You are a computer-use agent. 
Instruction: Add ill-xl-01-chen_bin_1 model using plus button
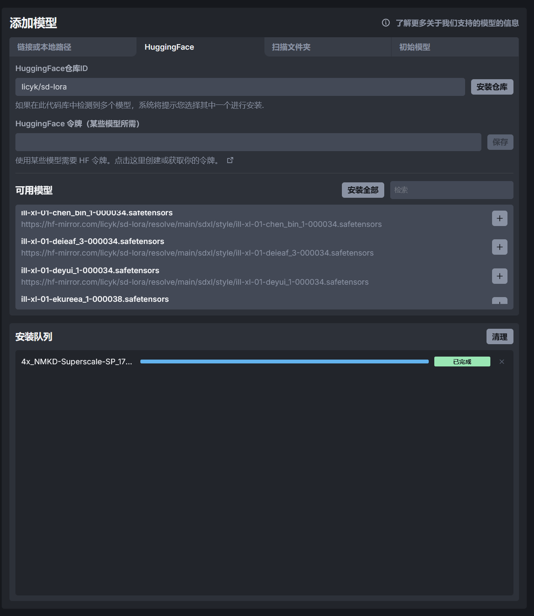[x=499, y=218]
